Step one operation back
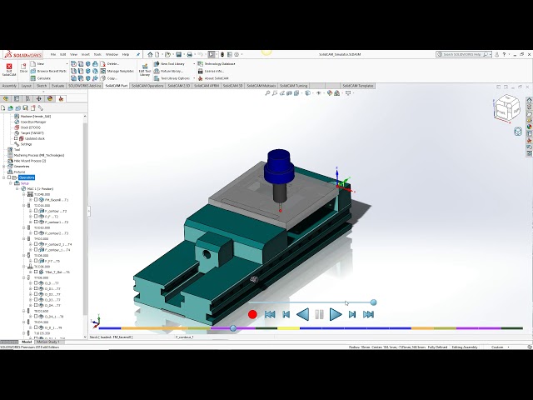533x400 pixels. [286, 314]
